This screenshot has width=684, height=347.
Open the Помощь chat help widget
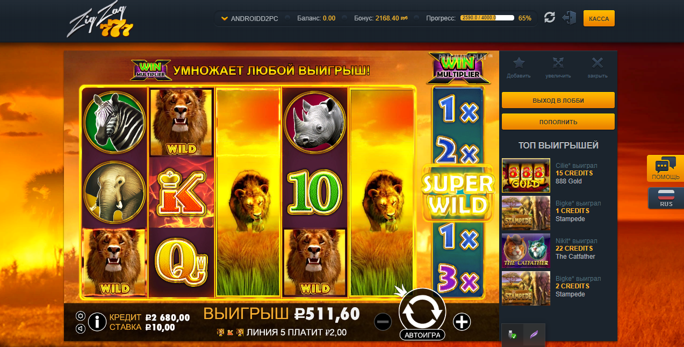point(666,169)
